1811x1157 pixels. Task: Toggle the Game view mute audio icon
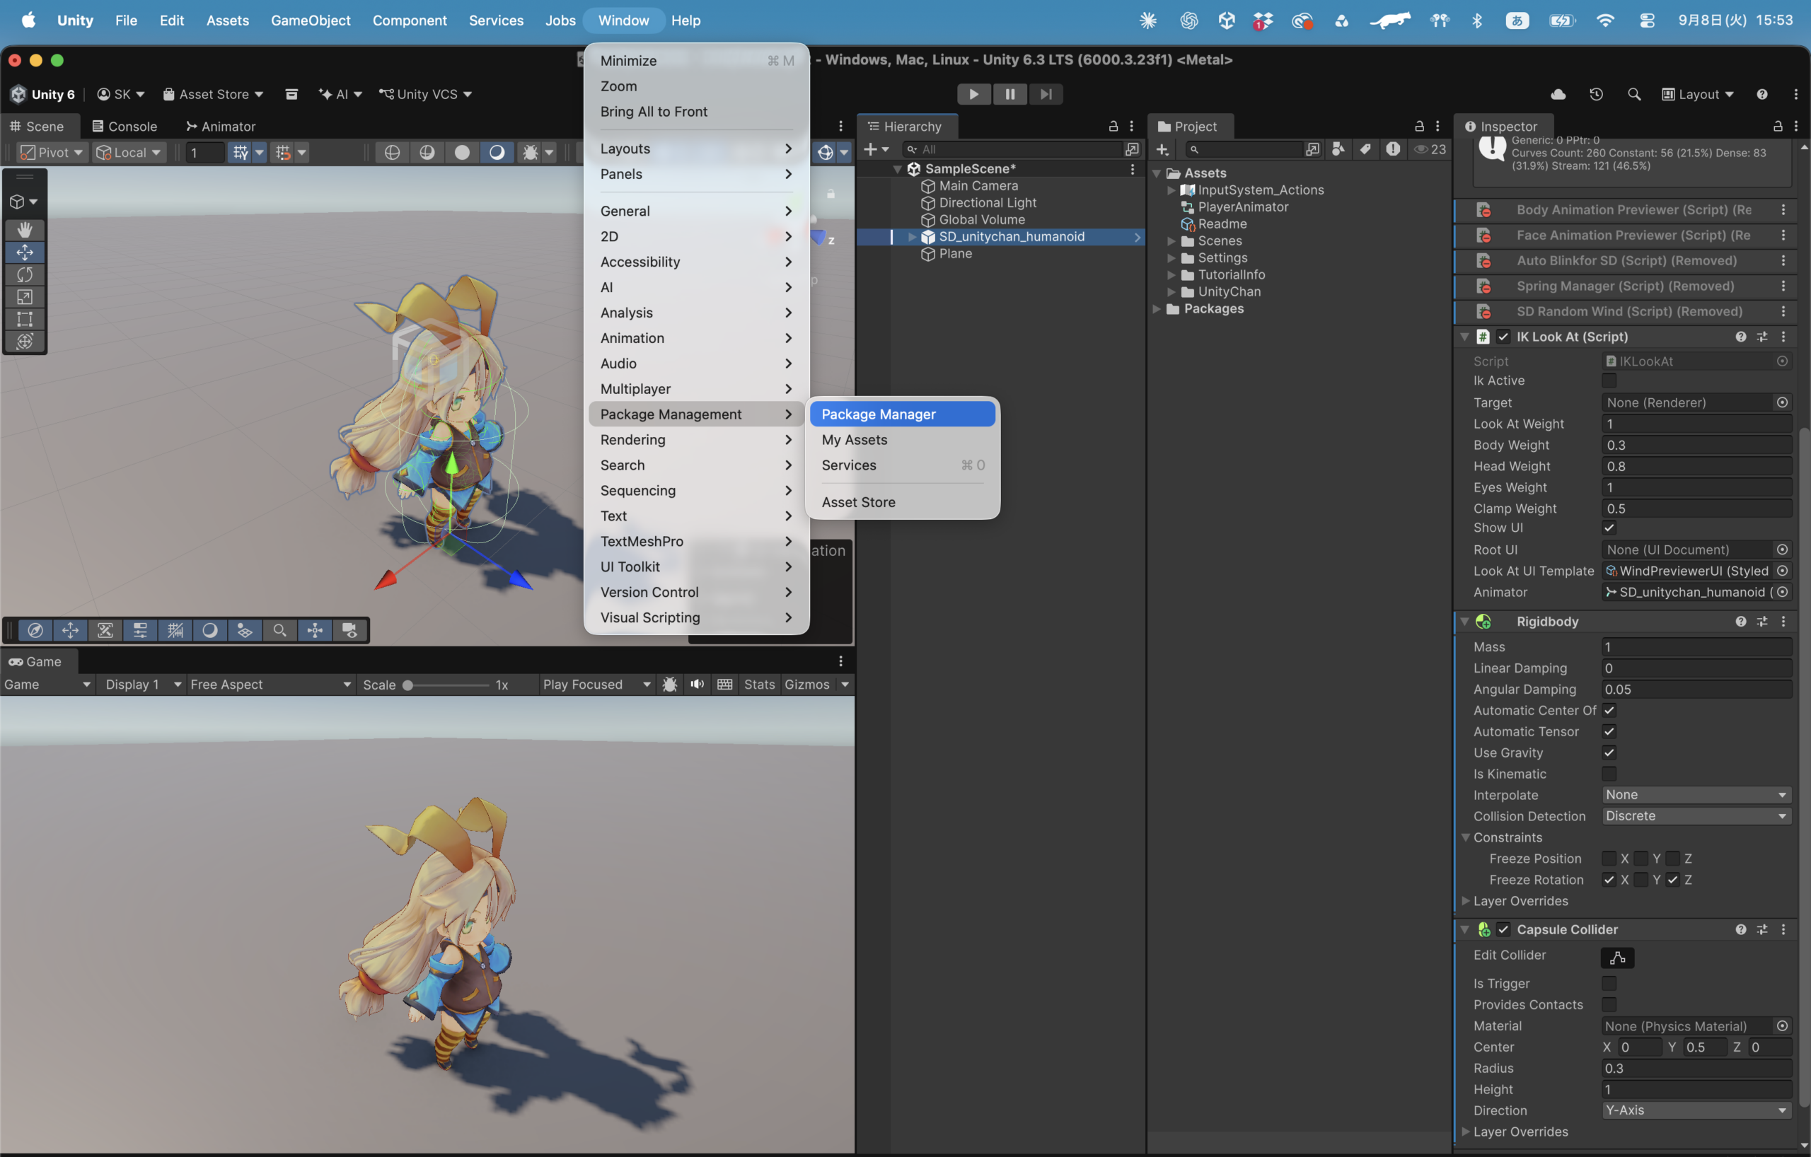coord(698,684)
